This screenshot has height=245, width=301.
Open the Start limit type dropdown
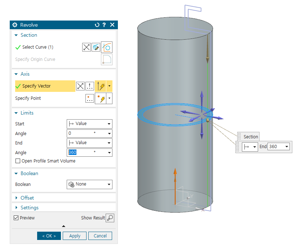(89, 124)
